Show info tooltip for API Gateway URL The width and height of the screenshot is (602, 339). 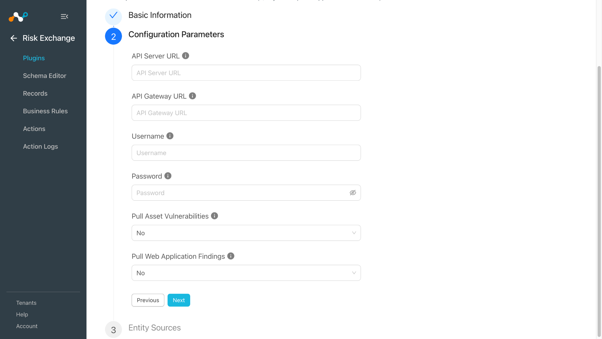pos(193,96)
